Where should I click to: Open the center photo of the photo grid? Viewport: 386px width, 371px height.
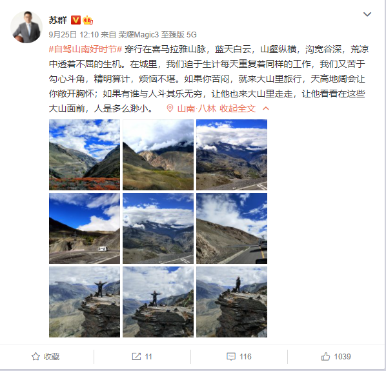pos(158,228)
